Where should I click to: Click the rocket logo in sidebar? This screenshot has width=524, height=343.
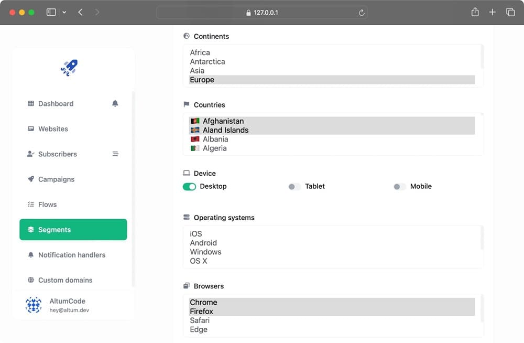(x=69, y=68)
